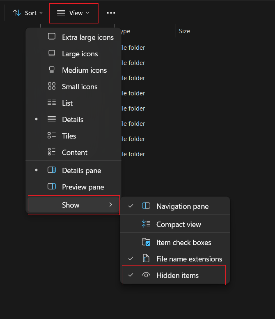Enable Item check boxes option
The height and width of the screenshot is (319, 275).
183,243
